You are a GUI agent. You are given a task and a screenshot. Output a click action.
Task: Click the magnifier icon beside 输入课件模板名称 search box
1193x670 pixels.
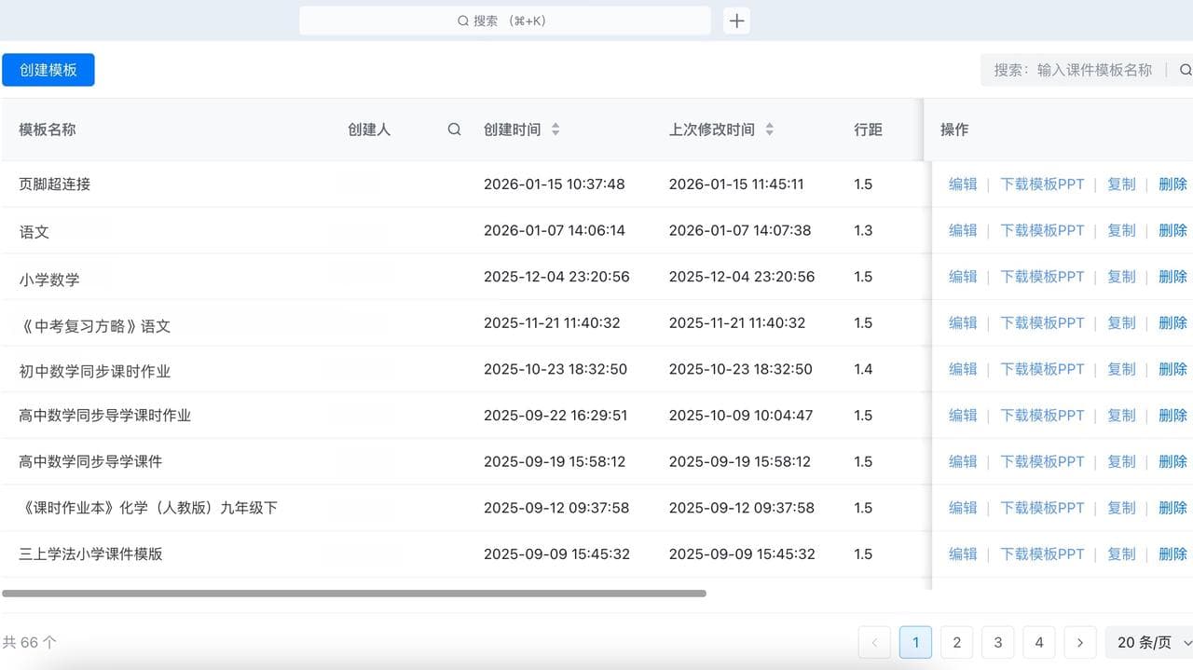point(1185,70)
